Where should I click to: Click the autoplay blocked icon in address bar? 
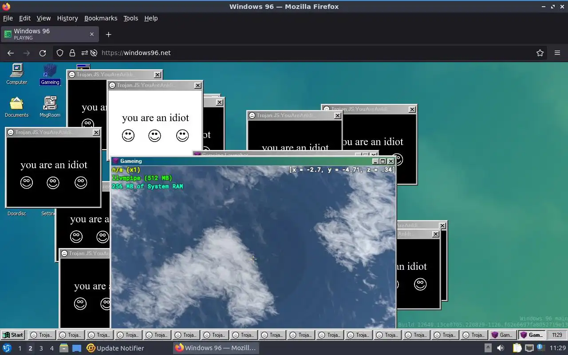click(x=94, y=53)
